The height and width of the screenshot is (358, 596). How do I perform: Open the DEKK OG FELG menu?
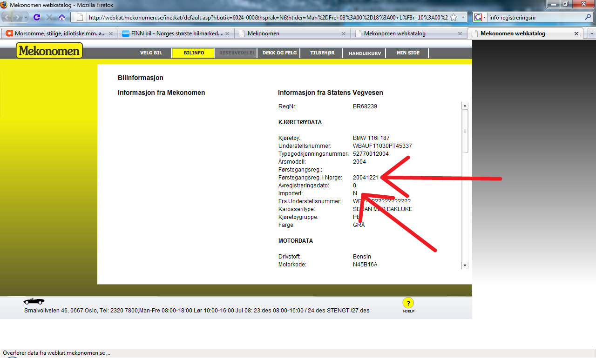[279, 53]
